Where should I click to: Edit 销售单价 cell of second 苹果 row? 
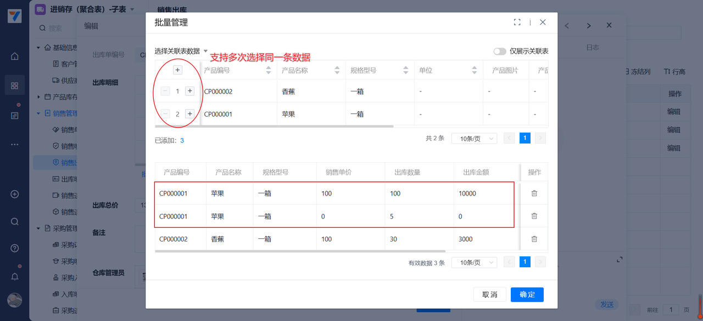click(x=350, y=216)
